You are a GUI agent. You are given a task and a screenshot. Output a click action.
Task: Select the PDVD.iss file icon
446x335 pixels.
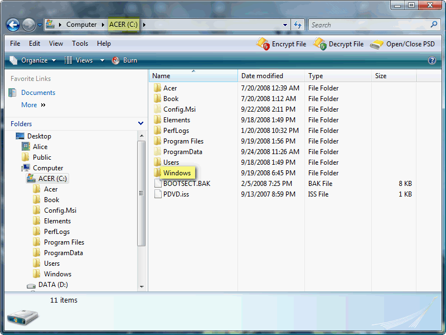point(158,194)
